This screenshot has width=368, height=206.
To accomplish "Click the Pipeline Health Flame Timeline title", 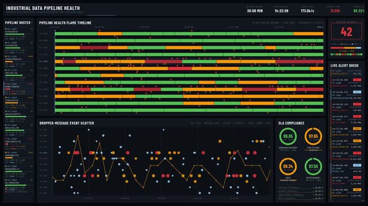I will click(x=65, y=23).
